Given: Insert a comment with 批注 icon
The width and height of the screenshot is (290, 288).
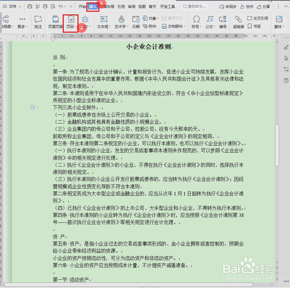Looking at the screenshot, I should 38,22.
